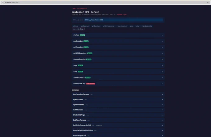Open the src link beside BundleTypeCli
This screenshot has width=211, height=137.
88,136
